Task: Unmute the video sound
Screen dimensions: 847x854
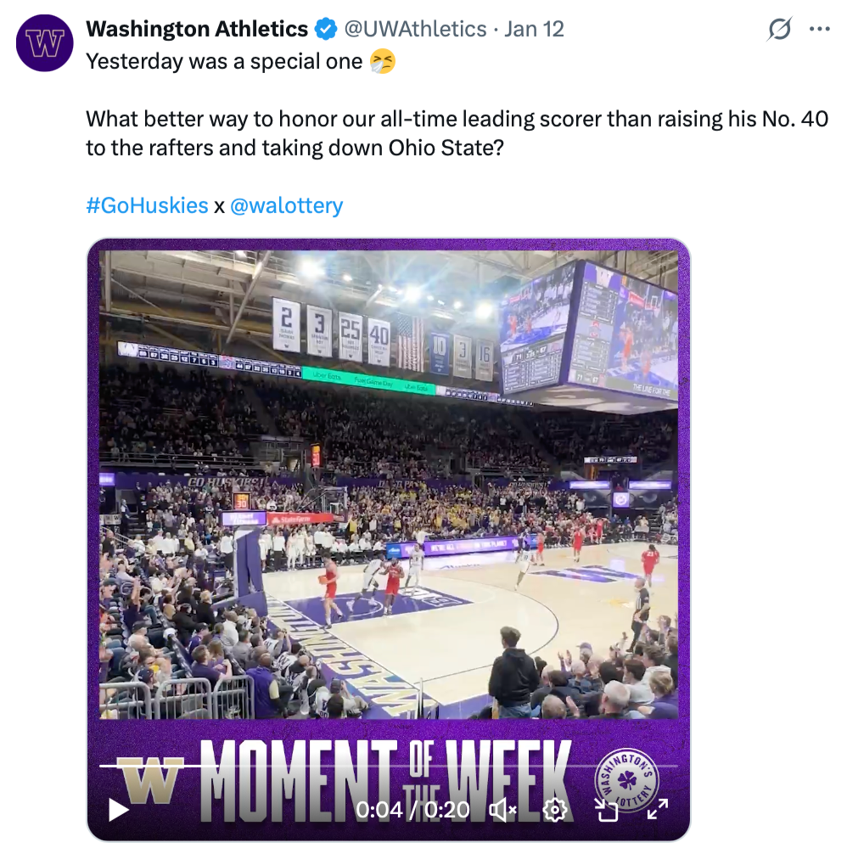Action: click(503, 809)
